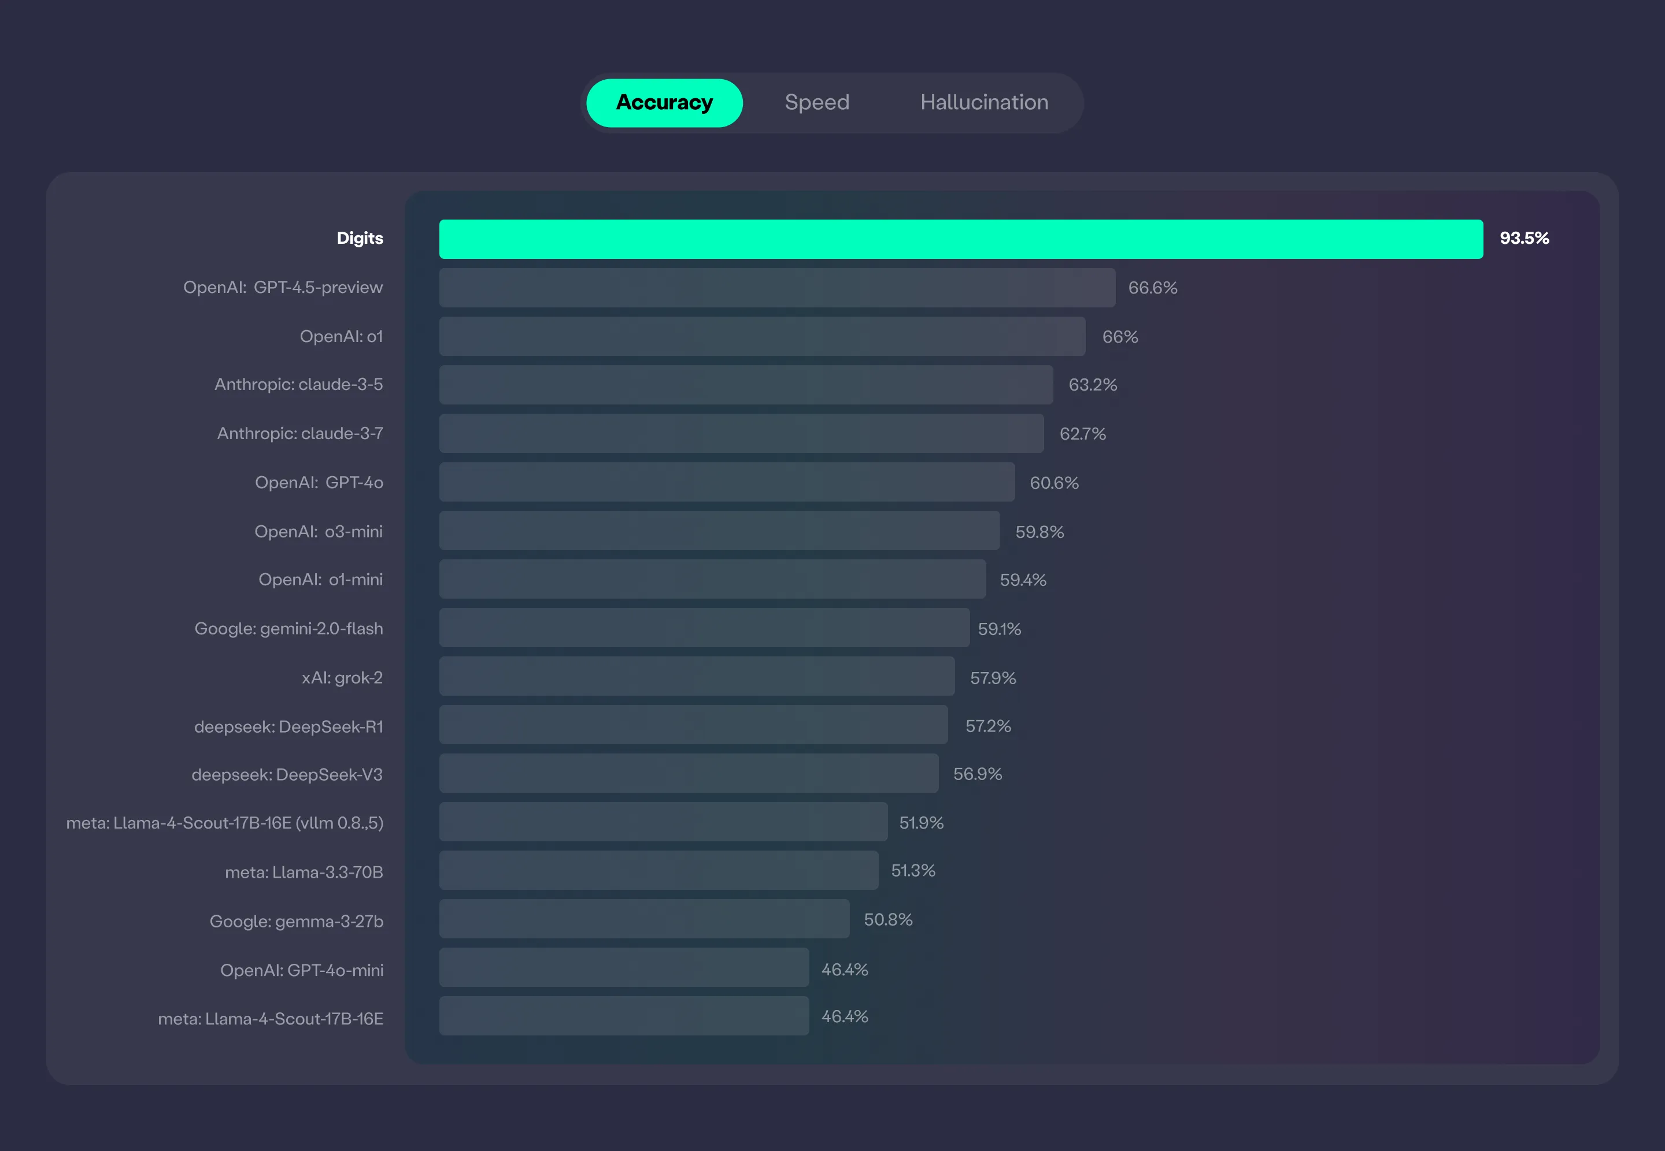Click the xAI: grok-2 label
Screen dimensions: 1665x1151
342,677
